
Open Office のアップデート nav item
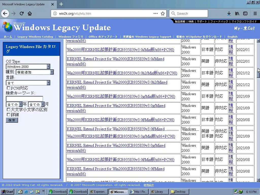pos(103,37)
